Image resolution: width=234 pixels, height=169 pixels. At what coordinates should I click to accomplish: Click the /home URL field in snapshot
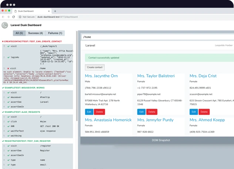(156, 37)
